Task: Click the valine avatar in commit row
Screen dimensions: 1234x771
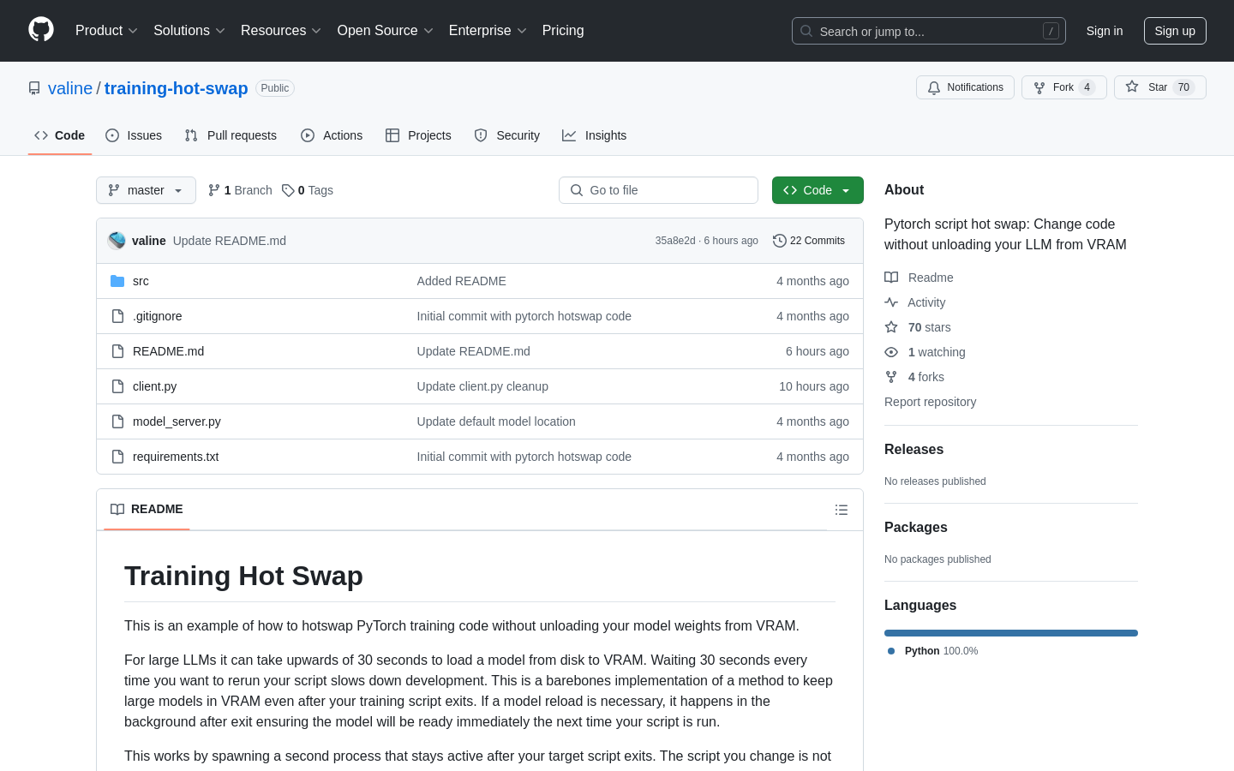Action: 117,241
